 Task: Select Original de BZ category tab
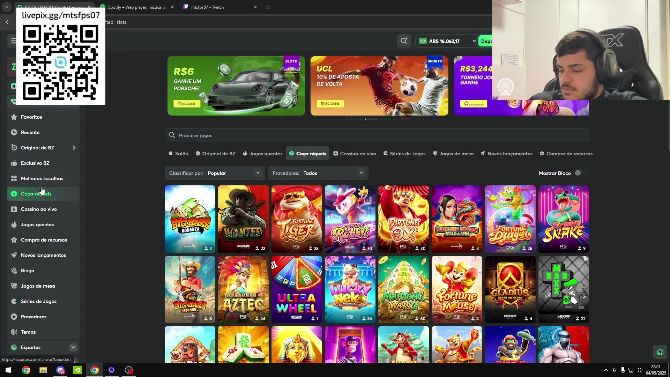[215, 154]
